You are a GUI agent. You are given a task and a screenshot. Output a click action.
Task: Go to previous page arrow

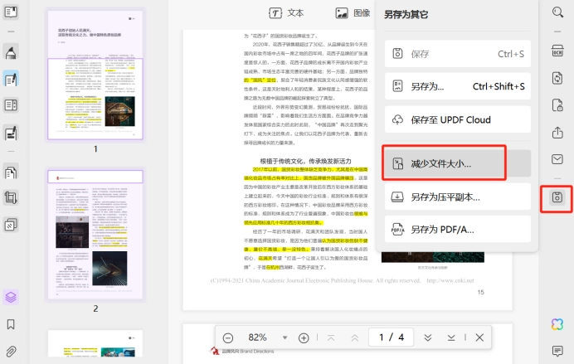coord(355,337)
